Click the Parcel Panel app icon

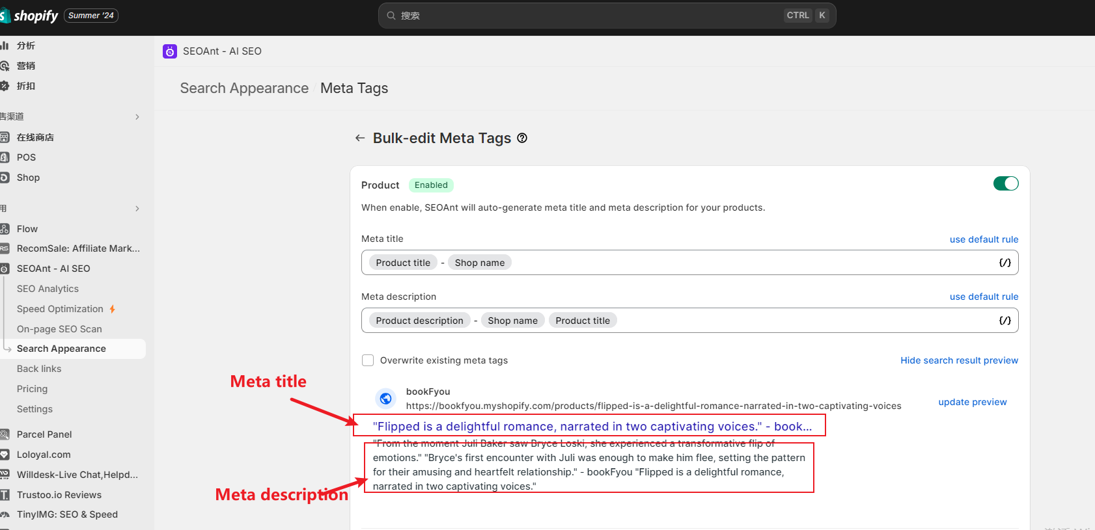pyautogui.click(x=5, y=434)
